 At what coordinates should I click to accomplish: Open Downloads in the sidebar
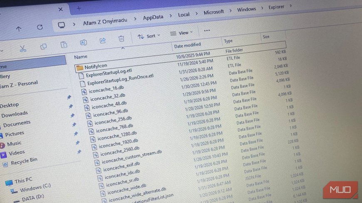point(14,114)
